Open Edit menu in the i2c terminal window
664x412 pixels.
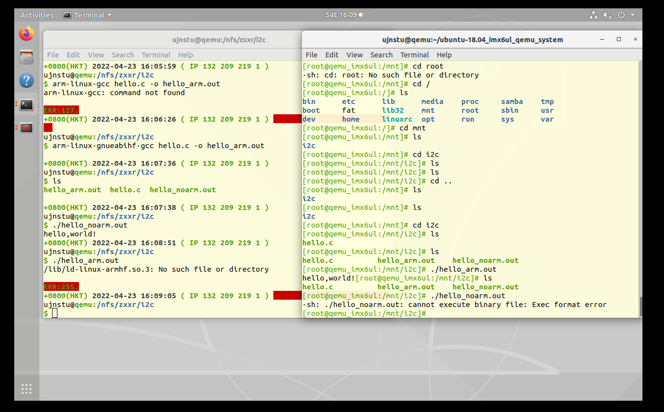point(73,55)
